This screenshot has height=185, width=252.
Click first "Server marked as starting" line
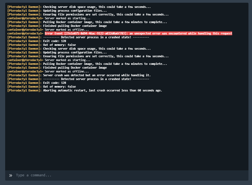pos(49,18)
